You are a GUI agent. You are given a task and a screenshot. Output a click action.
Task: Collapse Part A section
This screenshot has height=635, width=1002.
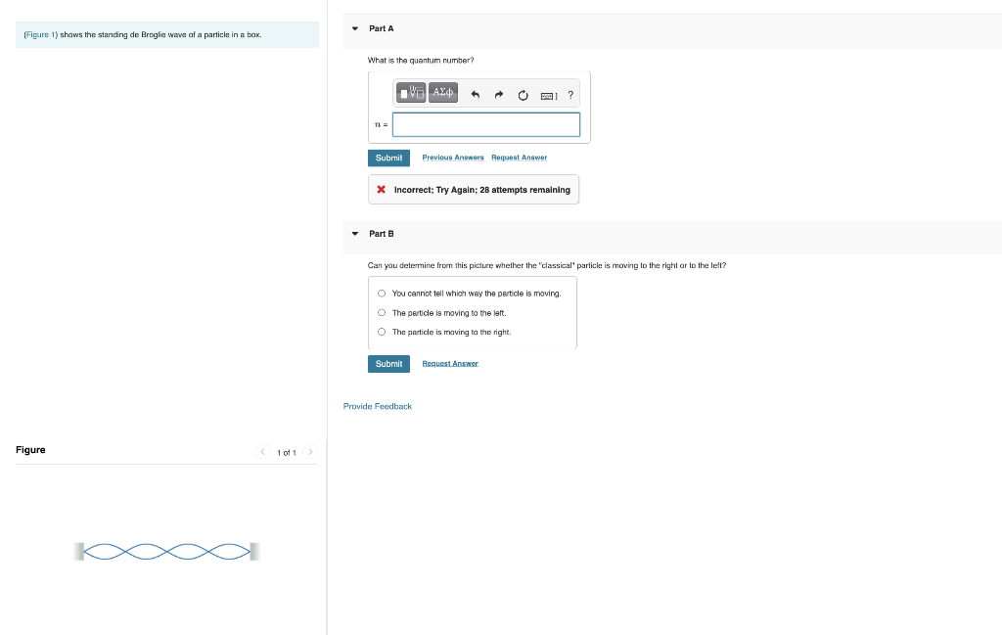pyautogui.click(x=355, y=28)
